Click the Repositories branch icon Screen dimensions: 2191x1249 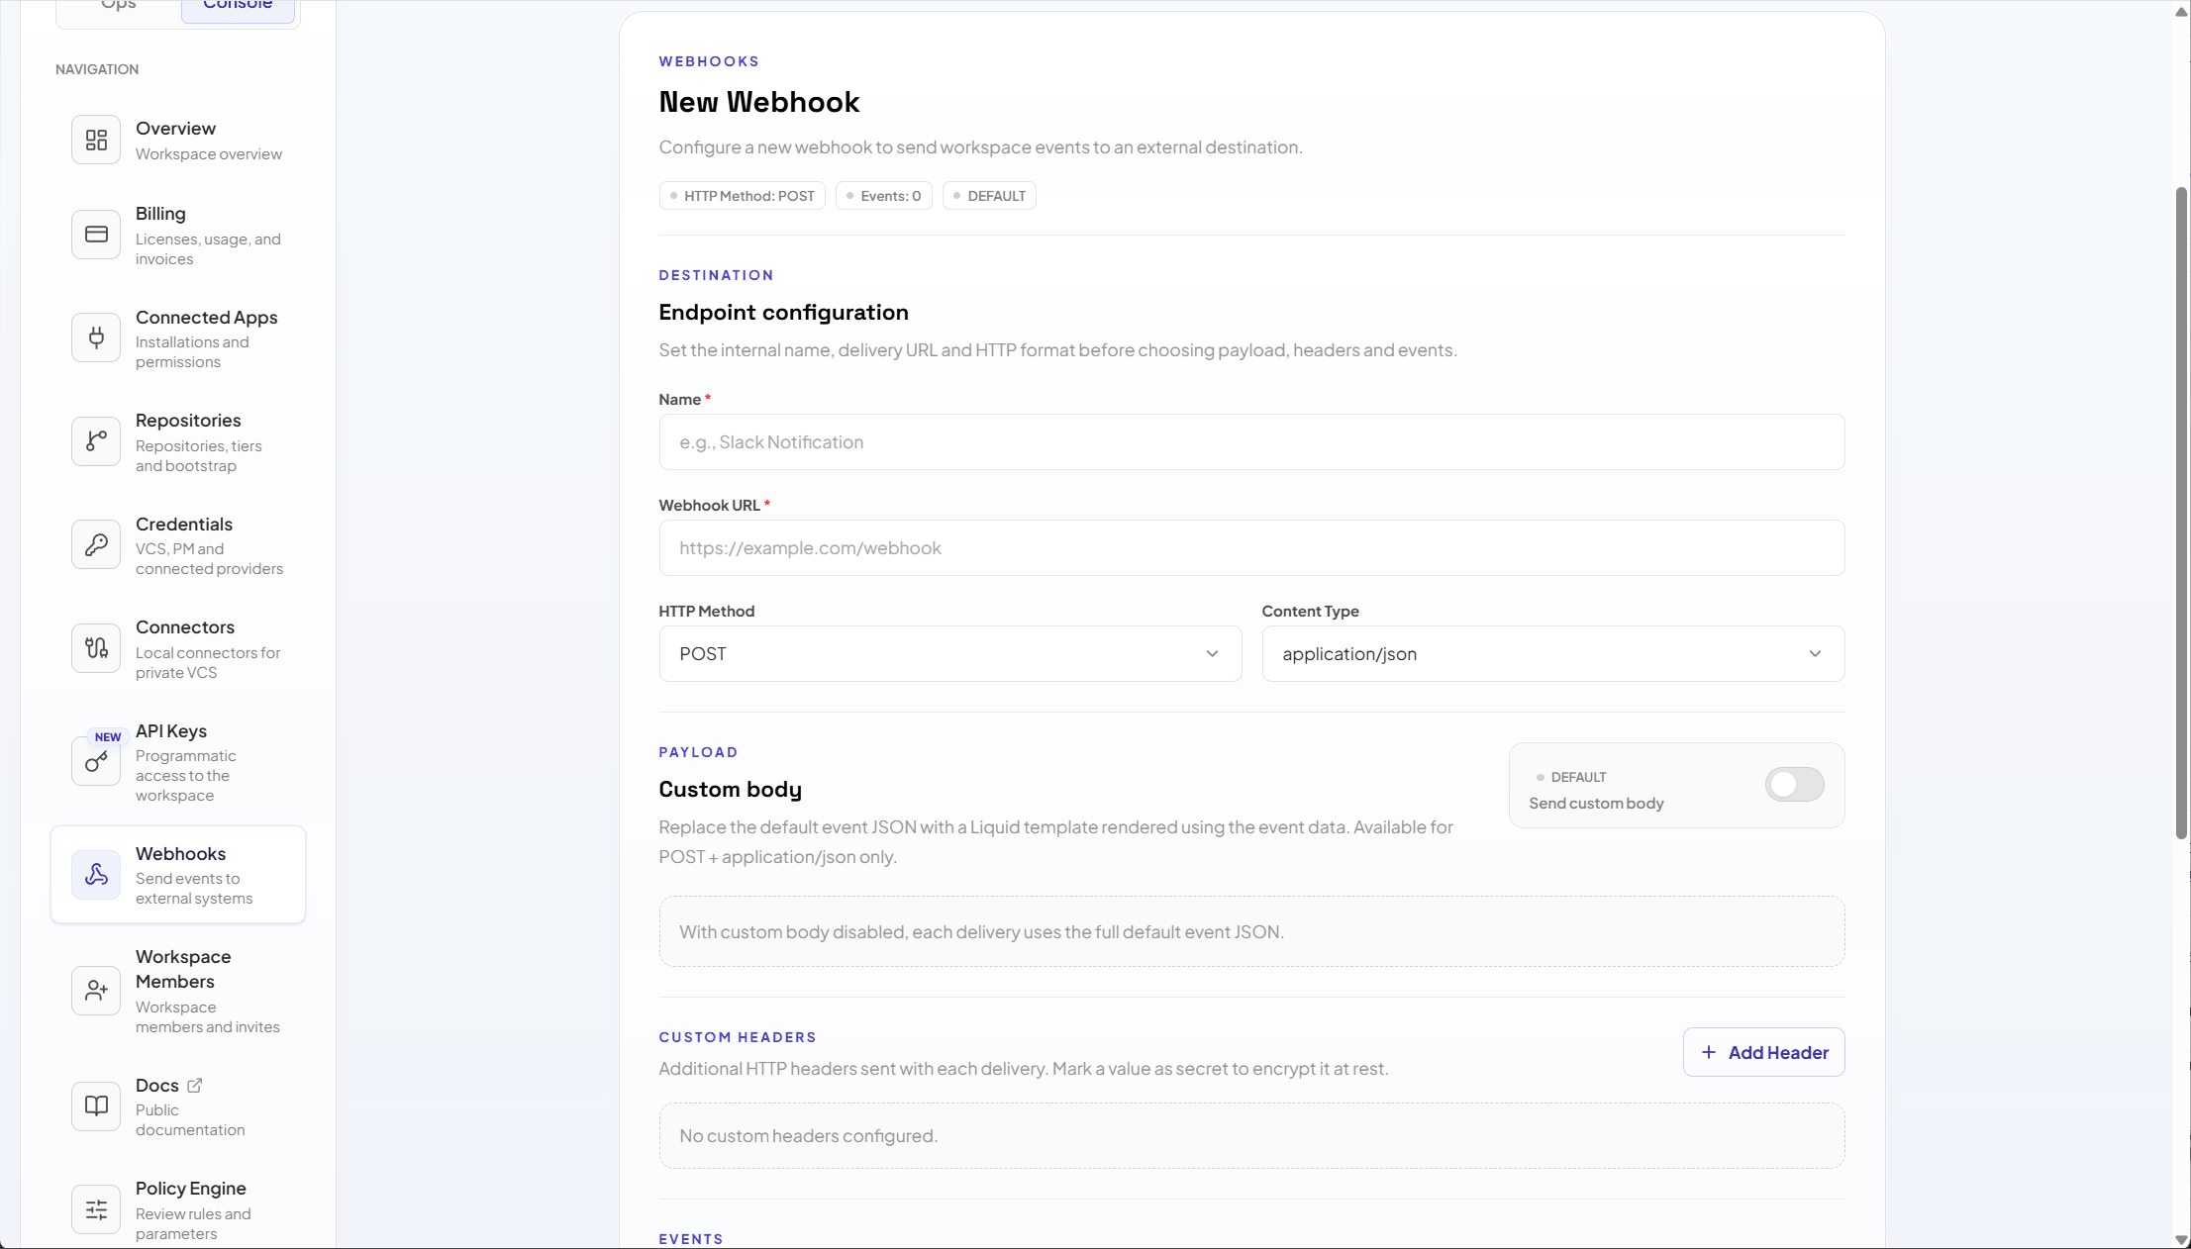coord(96,441)
